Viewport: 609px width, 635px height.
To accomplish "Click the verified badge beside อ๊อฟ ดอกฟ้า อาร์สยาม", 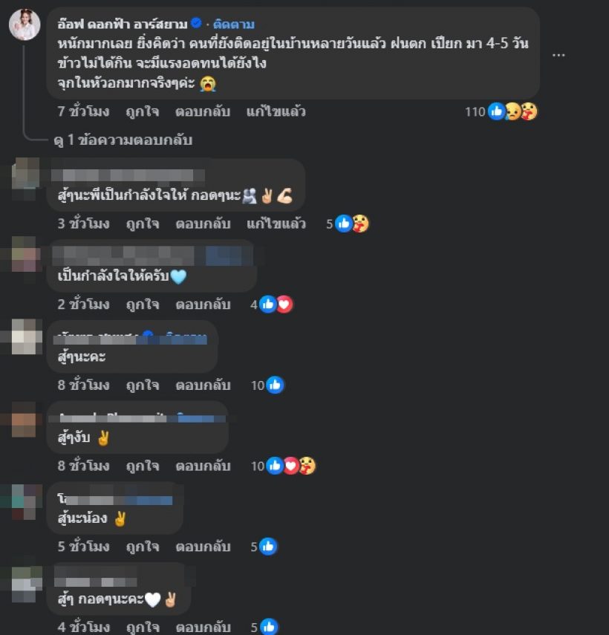I will point(196,24).
